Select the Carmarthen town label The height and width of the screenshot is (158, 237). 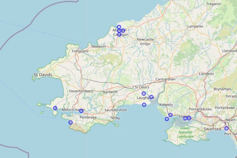point(165,79)
